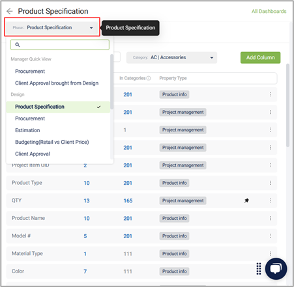Screen dimensions: 294x287
Task: Click the search magnifier icon in the phase dropdown
Action: pyautogui.click(x=18, y=45)
